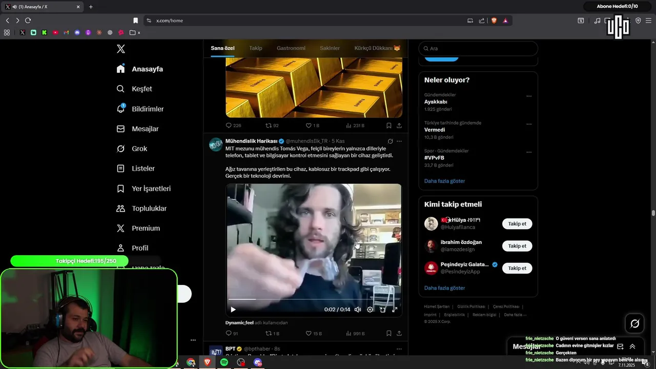Viewport: 656px width, 369px height.
Task: Open Gmail bookmark in bookmarks bar
Action: (66, 32)
